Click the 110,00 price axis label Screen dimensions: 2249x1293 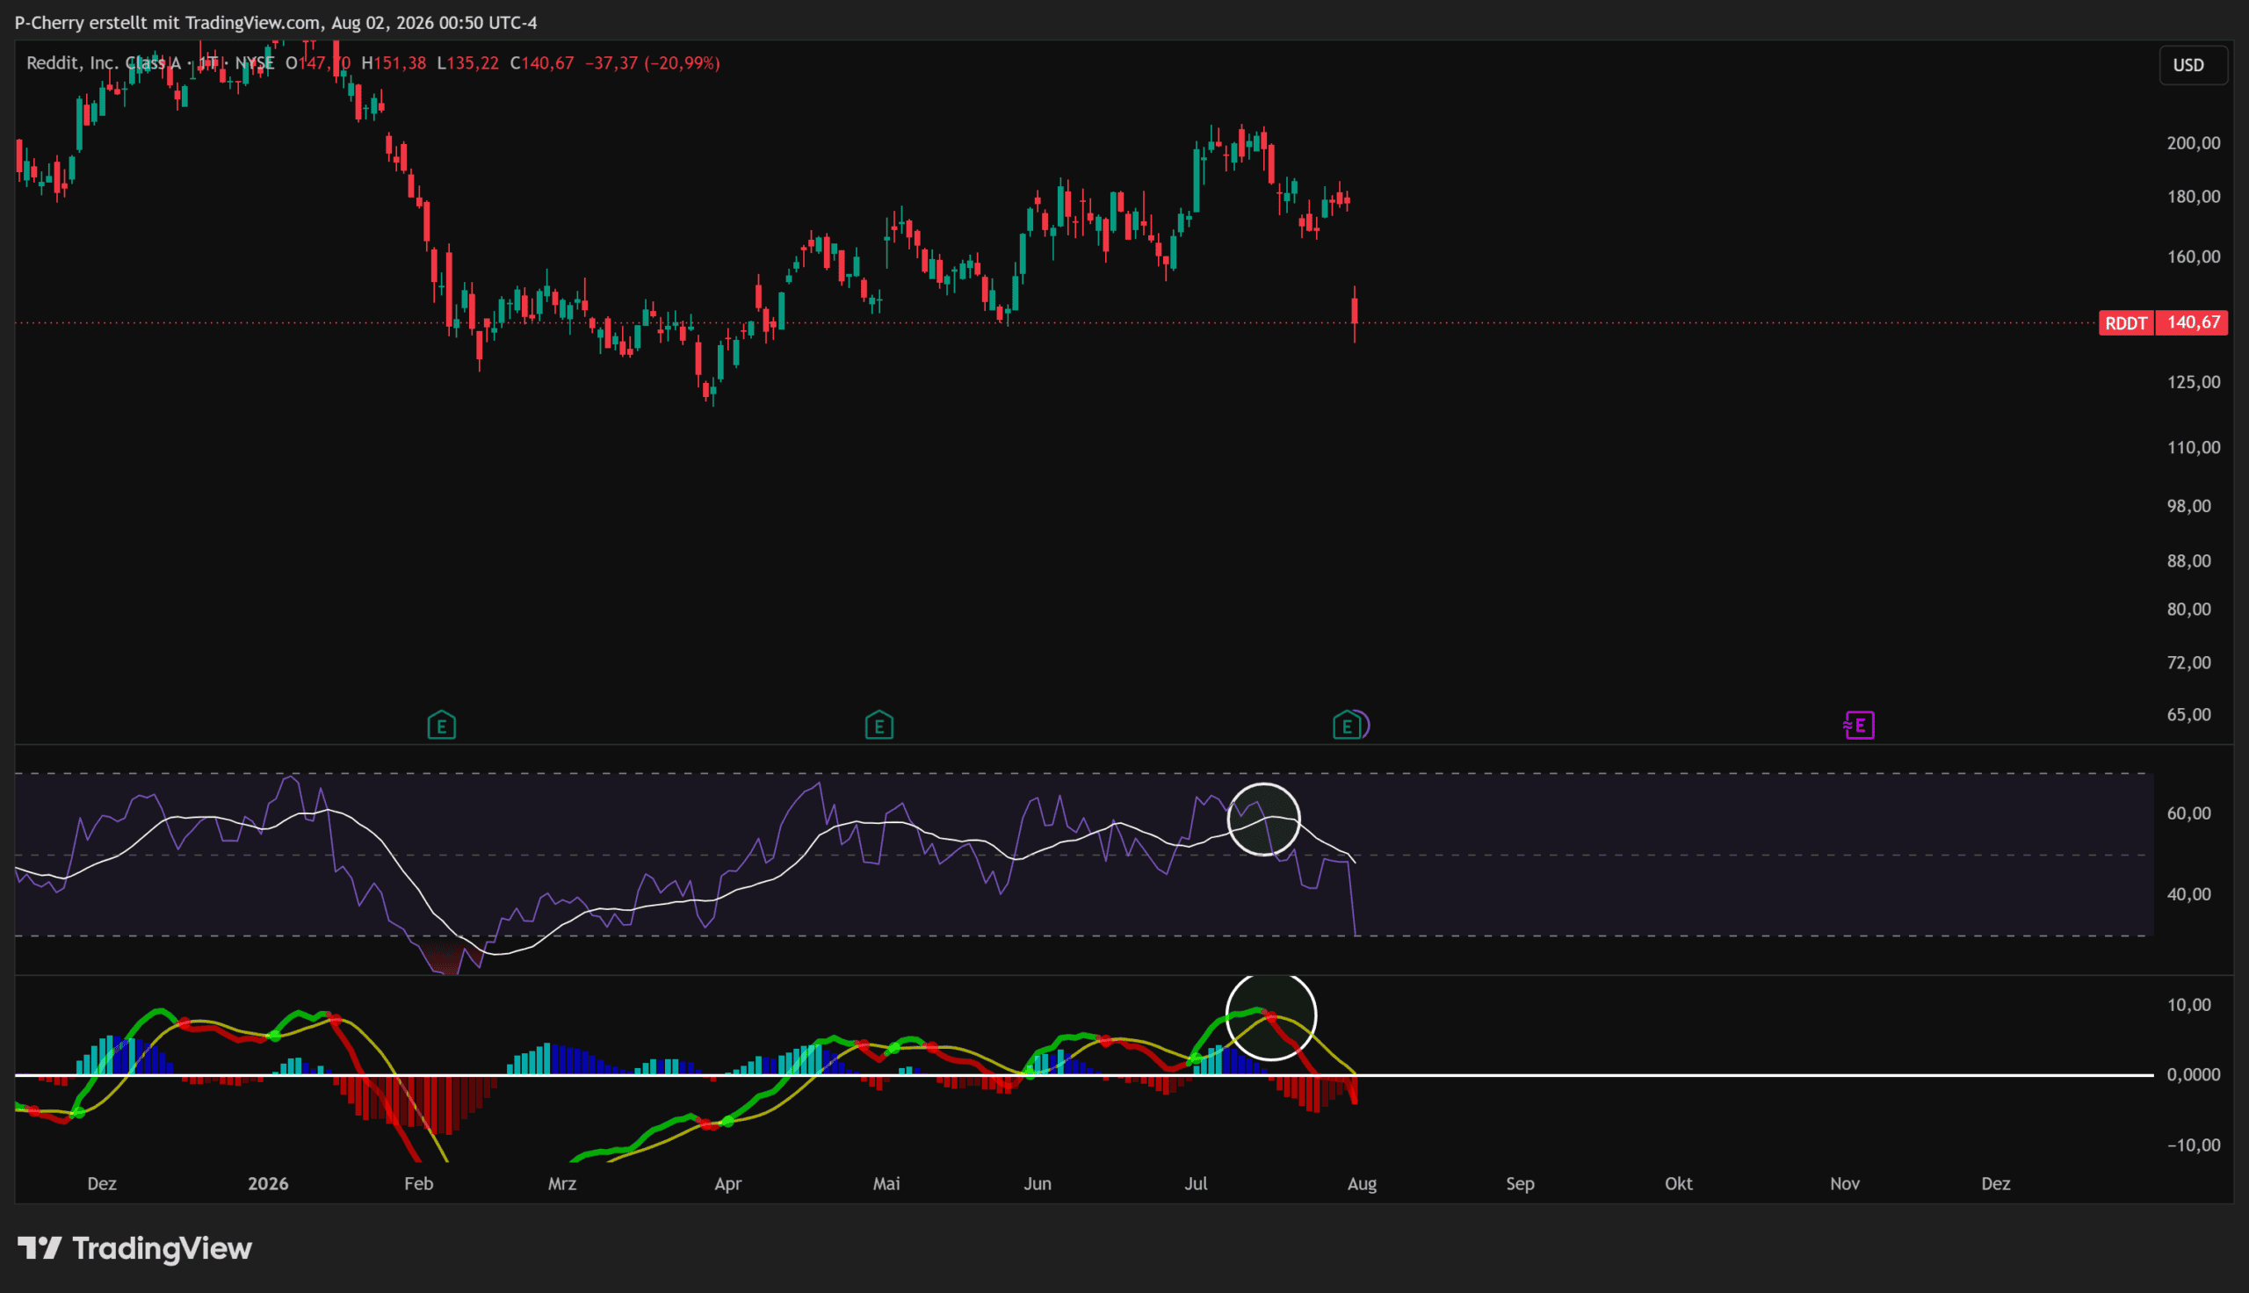(2193, 448)
